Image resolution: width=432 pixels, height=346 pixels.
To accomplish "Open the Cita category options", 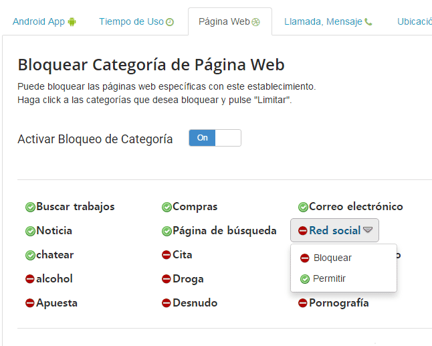I will click(x=177, y=255).
